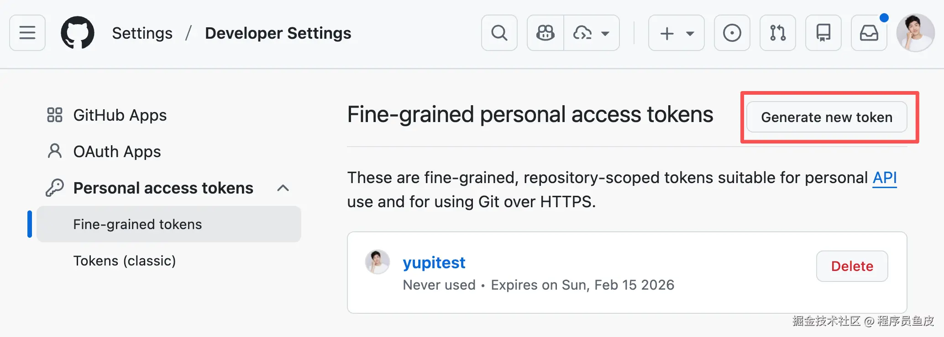This screenshot has width=944, height=337.
Task: Follow the API link in description
Action: [885, 178]
